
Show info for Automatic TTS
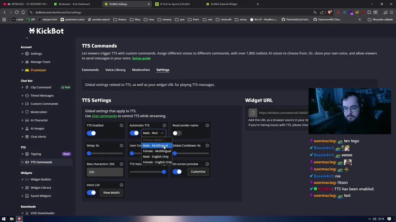(x=164, y=125)
